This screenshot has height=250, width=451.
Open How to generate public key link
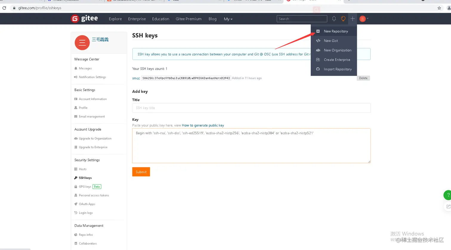click(203, 125)
